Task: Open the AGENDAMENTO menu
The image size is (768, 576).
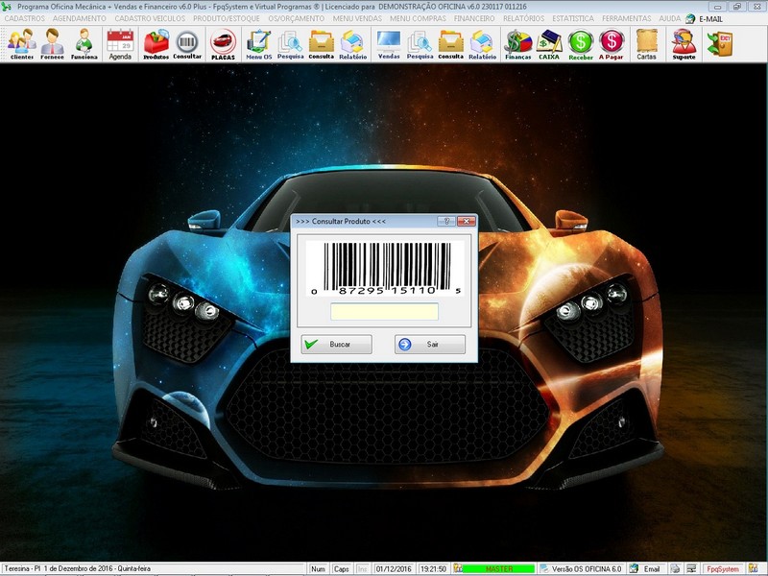Action: (x=80, y=18)
